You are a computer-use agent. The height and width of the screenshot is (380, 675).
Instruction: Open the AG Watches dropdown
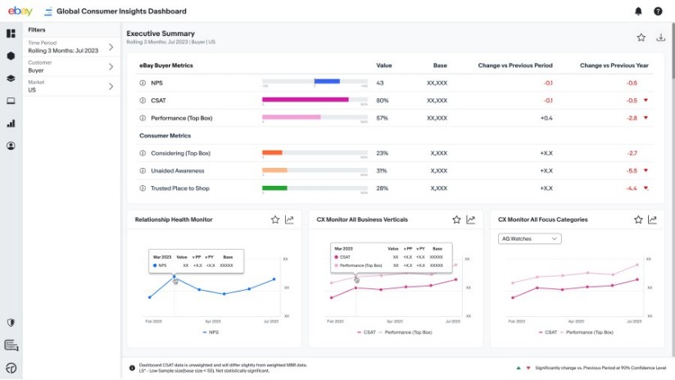(x=529, y=238)
